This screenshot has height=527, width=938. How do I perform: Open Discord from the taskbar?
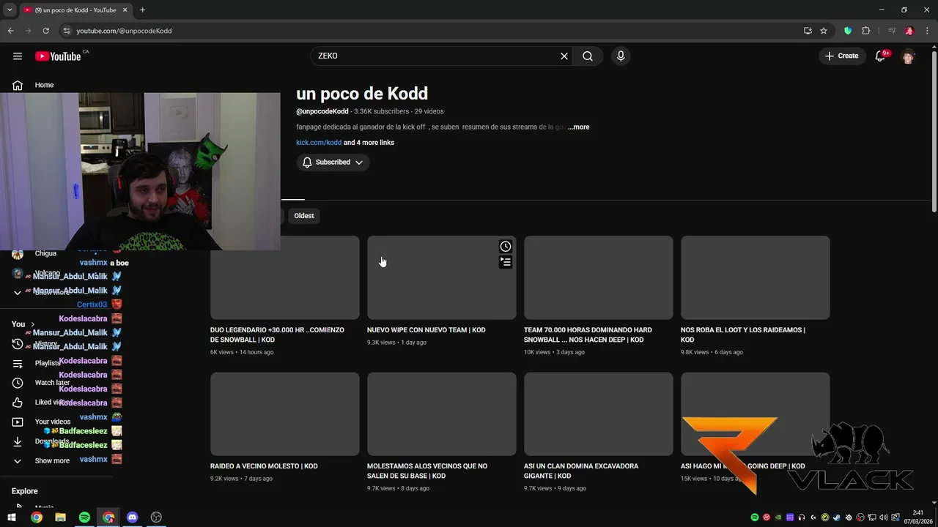click(x=132, y=517)
